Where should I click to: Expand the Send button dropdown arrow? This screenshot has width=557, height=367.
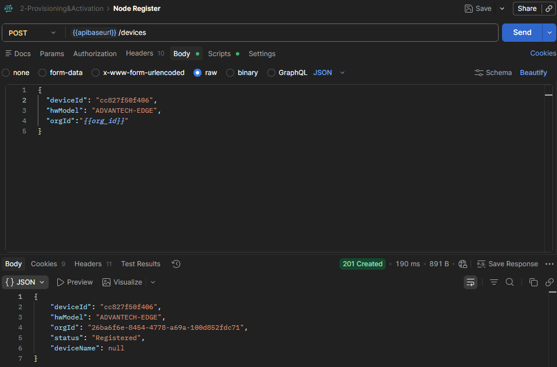(x=549, y=33)
